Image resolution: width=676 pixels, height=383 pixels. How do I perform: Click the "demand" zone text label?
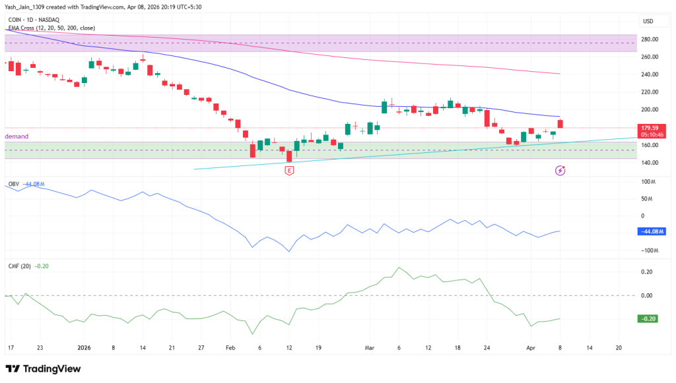coord(16,136)
